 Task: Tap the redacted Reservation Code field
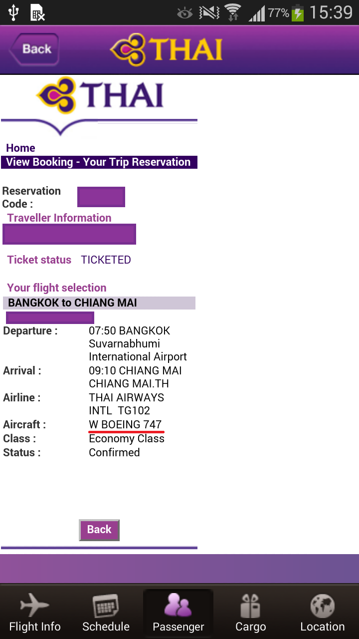click(x=101, y=197)
